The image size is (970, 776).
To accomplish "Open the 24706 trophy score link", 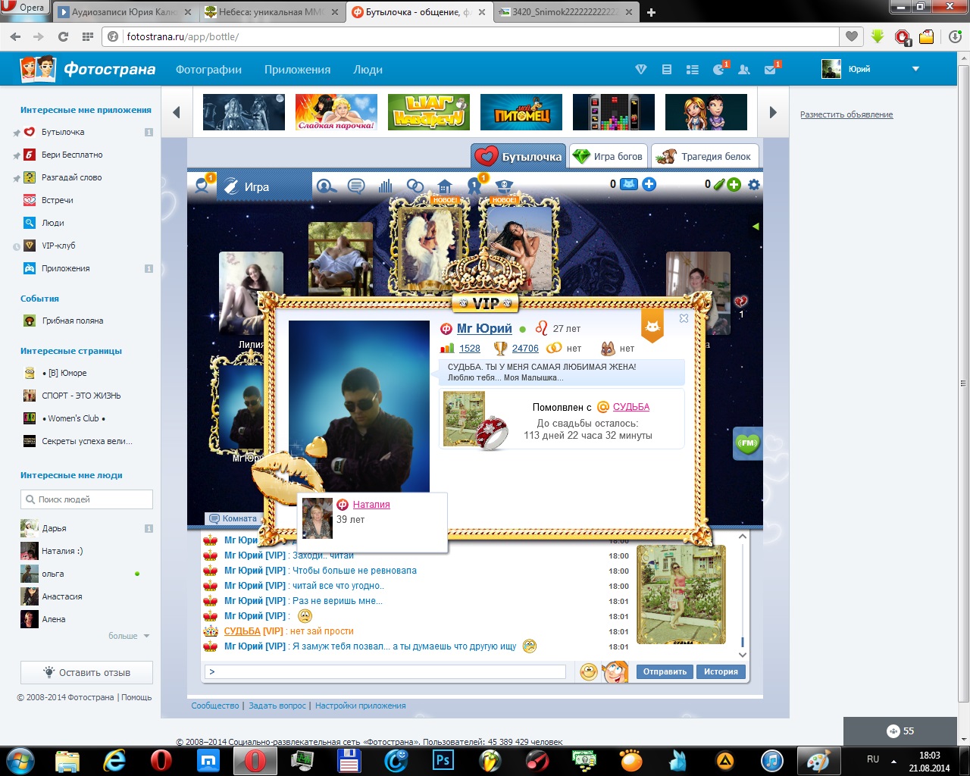I will click(525, 349).
